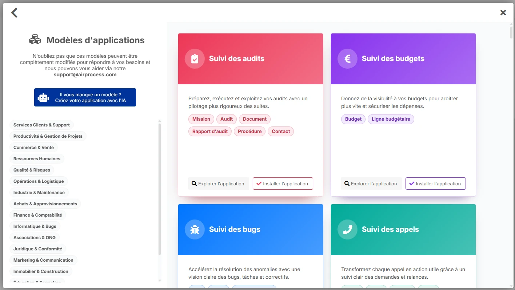Screen dimensions: 515x290
Task: Click the Suivi des audits card title
Action: pyautogui.click(x=237, y=59)
